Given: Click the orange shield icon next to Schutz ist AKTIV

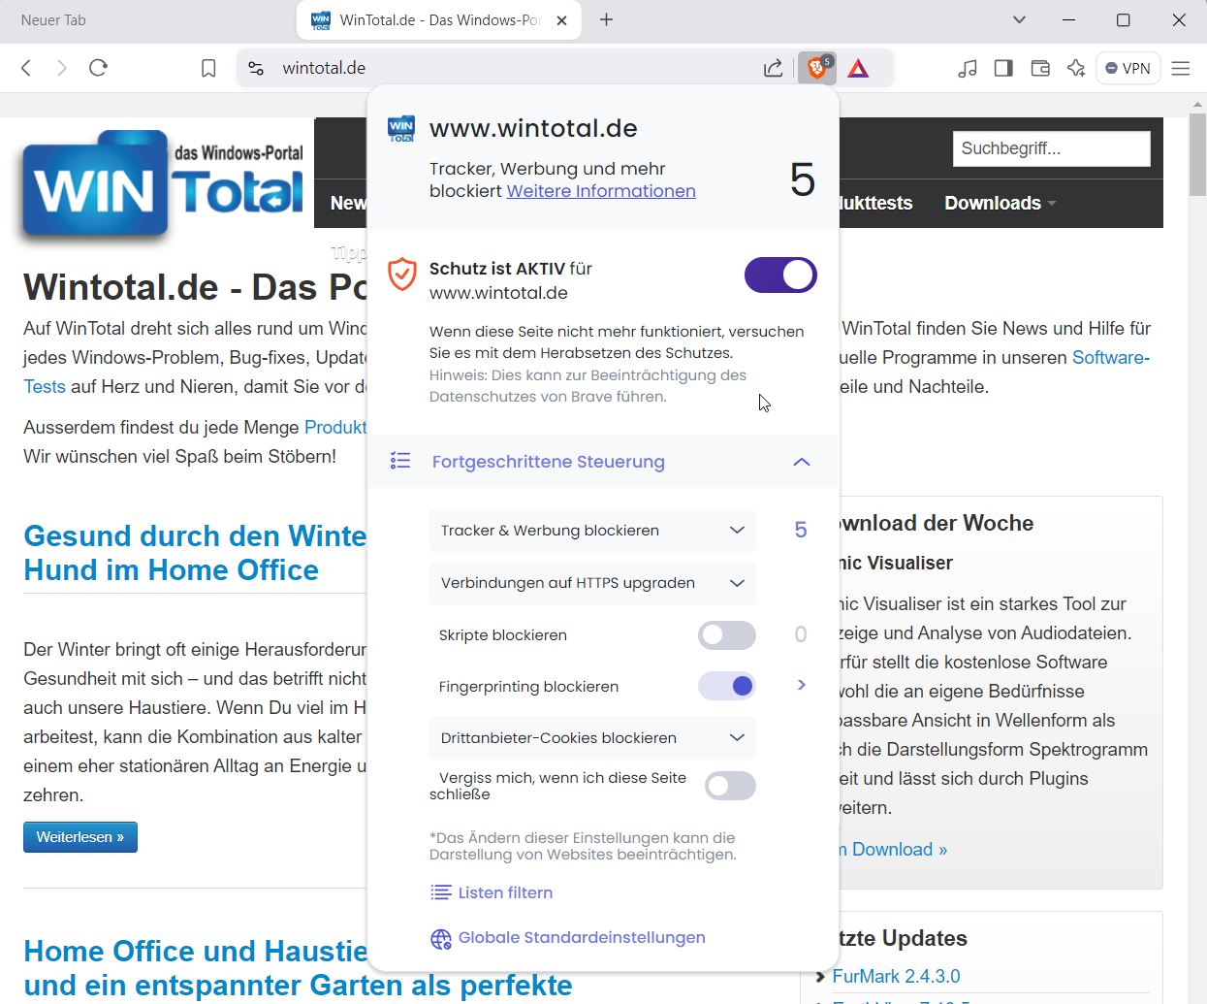Looking at the screenshot, I should tap(401, 275).
